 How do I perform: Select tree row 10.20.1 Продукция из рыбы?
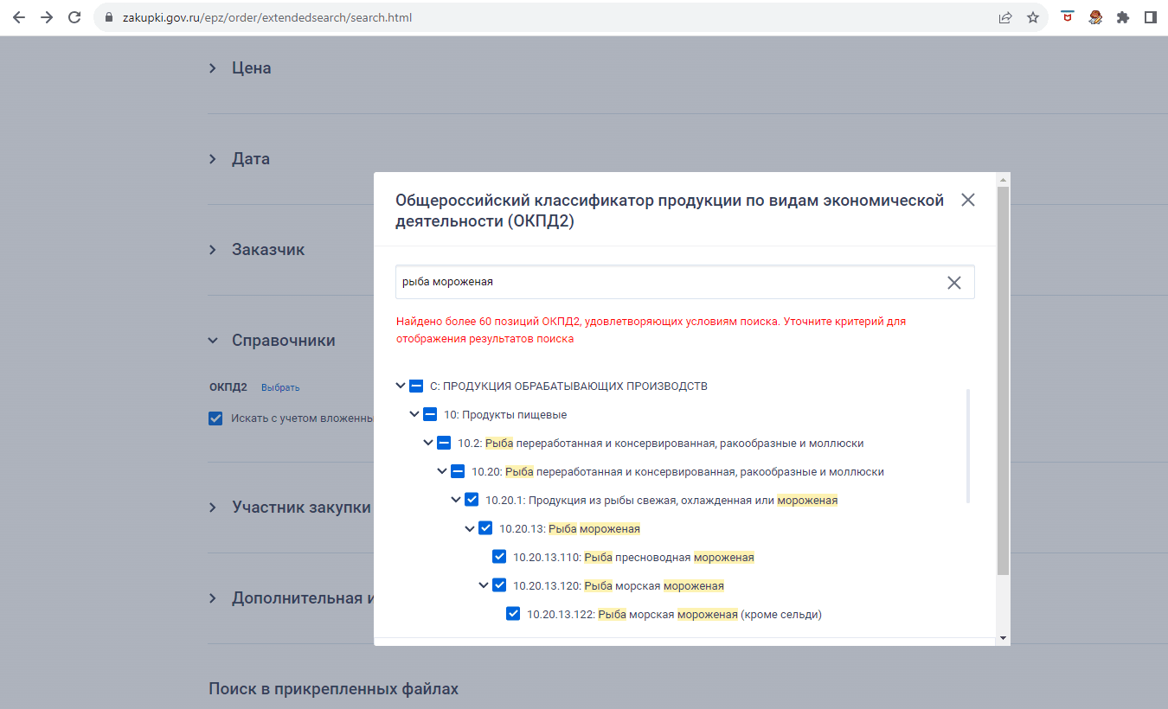[661, 500]
